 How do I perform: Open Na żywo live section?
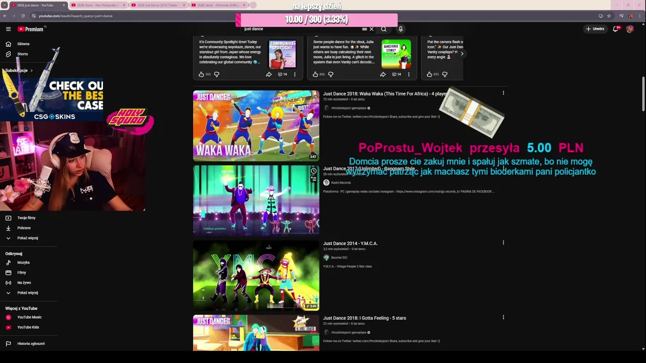click(24, 283)
